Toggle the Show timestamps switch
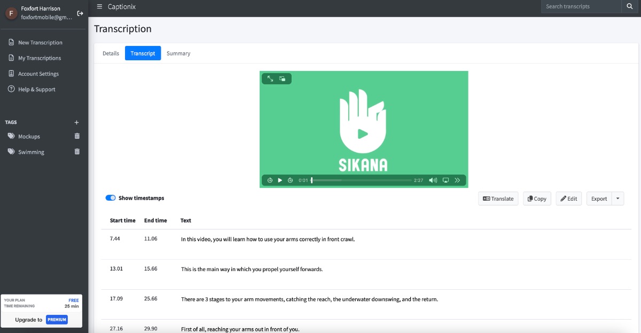Screen dimensions: 641x333 pos(111,198)
